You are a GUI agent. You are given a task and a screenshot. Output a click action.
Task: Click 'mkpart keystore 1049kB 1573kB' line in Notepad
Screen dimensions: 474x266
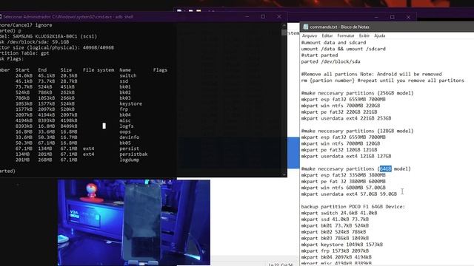341,245
